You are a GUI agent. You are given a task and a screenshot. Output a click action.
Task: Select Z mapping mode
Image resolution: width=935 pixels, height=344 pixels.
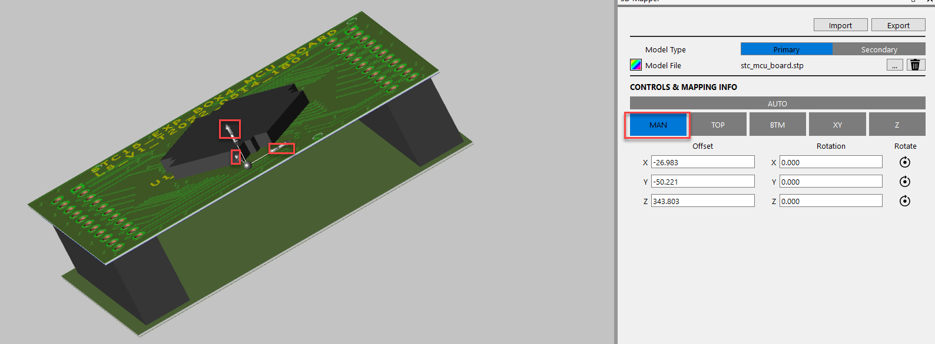(x=897, y=125)
